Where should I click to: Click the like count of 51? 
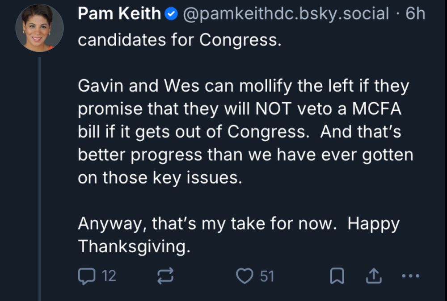pos(267,276)
